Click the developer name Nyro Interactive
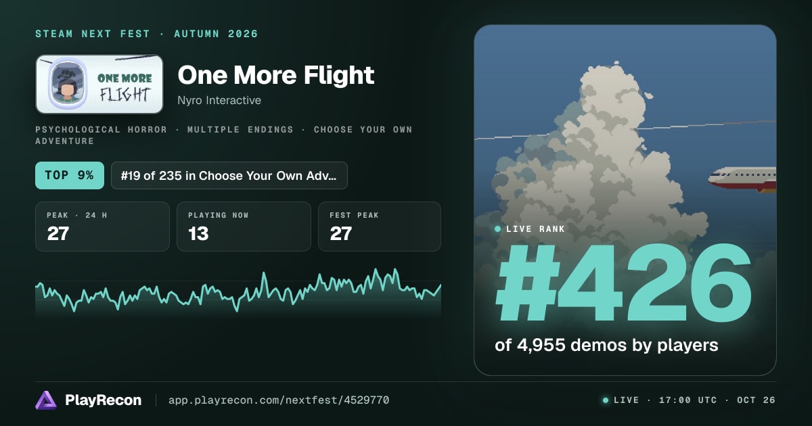The width and height of the screenshot is (812, 426). tap(219, 100)
